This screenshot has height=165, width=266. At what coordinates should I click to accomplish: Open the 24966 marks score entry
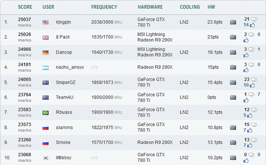25,52
